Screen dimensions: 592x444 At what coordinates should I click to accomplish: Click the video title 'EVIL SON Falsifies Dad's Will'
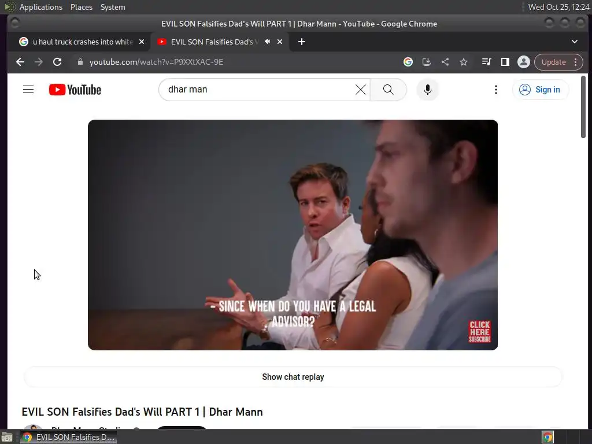(x=142, y=412)
